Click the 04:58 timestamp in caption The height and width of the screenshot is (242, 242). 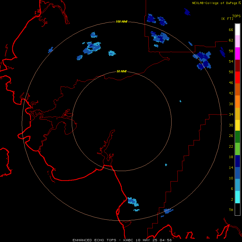pos(166,240)
